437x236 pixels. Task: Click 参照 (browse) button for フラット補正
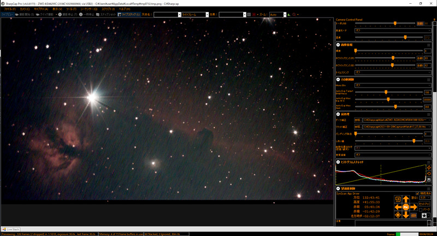pos(358,127)
